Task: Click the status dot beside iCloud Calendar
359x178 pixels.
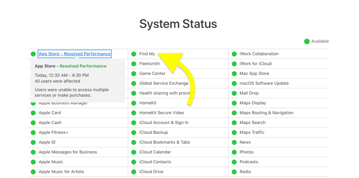Action: click(x=134, y=152)
